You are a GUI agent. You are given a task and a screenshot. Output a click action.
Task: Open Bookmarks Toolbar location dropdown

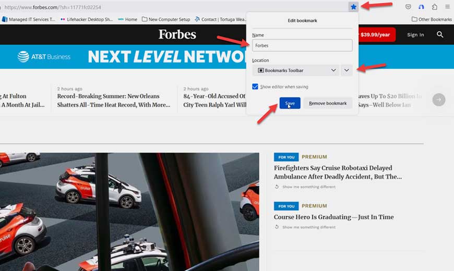coord(295,70)
